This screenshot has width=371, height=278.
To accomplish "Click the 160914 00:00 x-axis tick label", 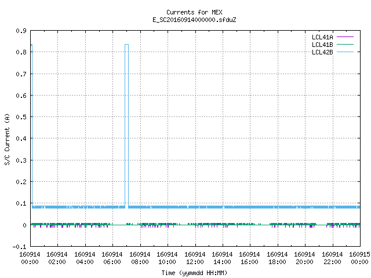I will coord(30,258).
